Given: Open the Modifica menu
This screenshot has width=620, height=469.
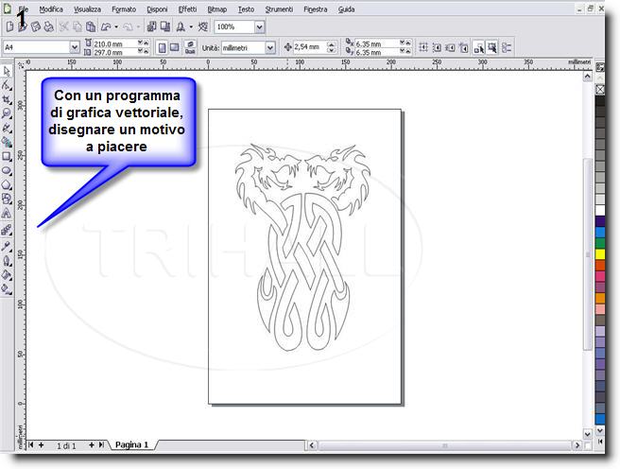Looking at the screenshot, I should pyautogui.click(x=51, y=9).
